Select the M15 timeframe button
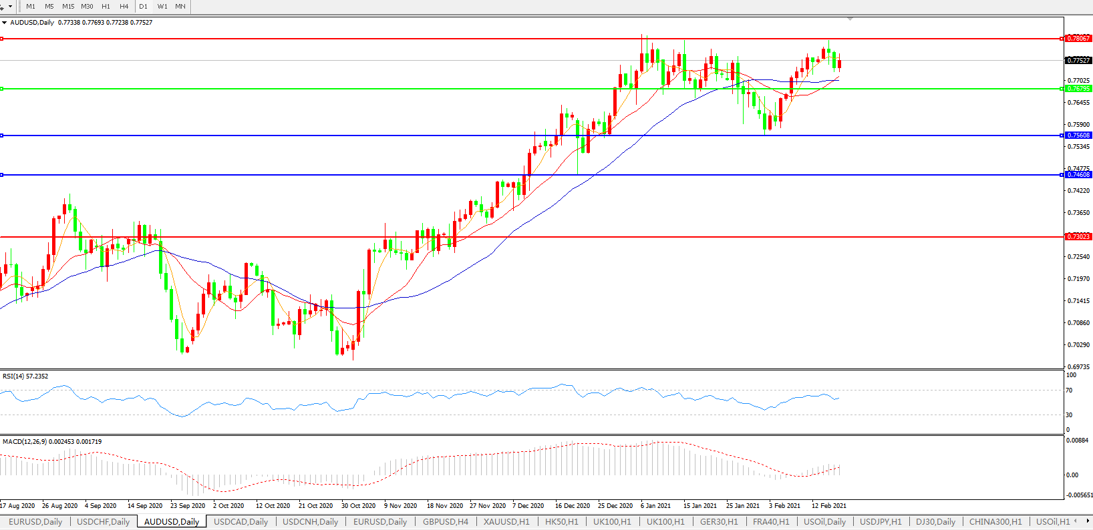1093x530 pixels. pyautogui.click(x=68, y=7)
